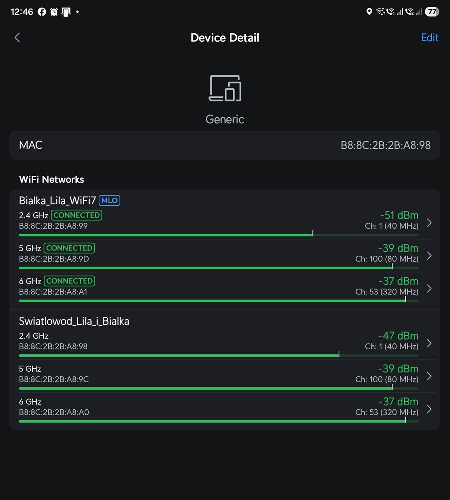This screenshot has width=450, height=500.
Task: Tap the location pin icon in status bar
Action: click(x=369, y=12)
